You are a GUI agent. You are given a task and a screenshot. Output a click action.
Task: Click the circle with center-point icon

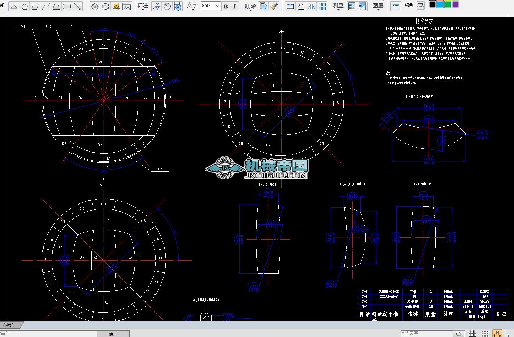pos(95,7)
